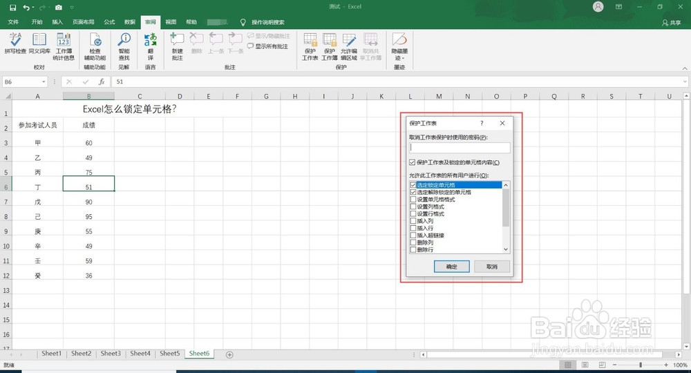Click the zoom out minus button
The width and height of the screenshot is (691, 373).
[614, 365]
